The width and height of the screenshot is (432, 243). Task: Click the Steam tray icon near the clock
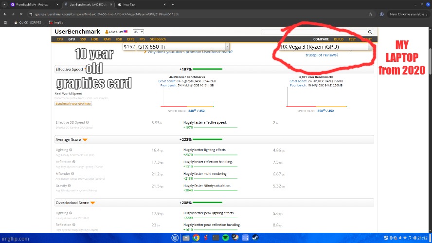386,238
